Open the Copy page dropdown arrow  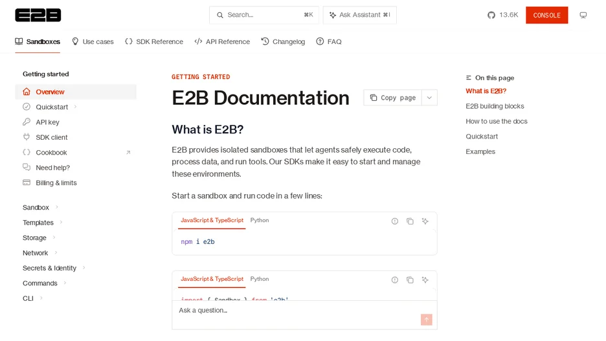(x=429, y=98)
